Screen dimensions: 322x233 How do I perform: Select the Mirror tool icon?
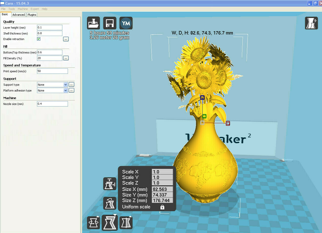tap(126, 223)
